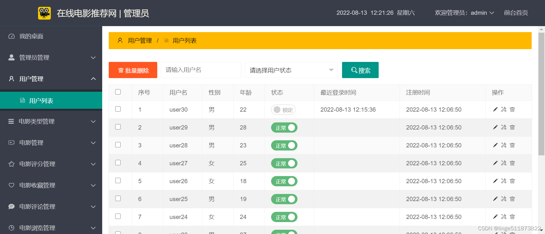Delete user29 with the trash icon
The height and width of the screenshot is (234, 545).
[x=512, y=127]
